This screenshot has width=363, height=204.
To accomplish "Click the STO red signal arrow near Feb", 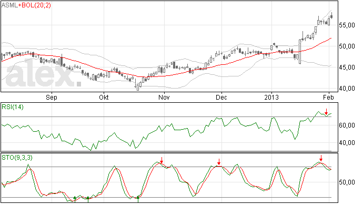I will 321,158.
